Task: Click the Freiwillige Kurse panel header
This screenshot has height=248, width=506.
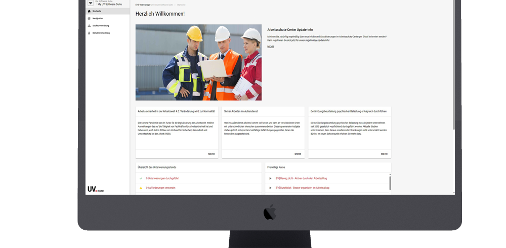Action: pos(276,167)
